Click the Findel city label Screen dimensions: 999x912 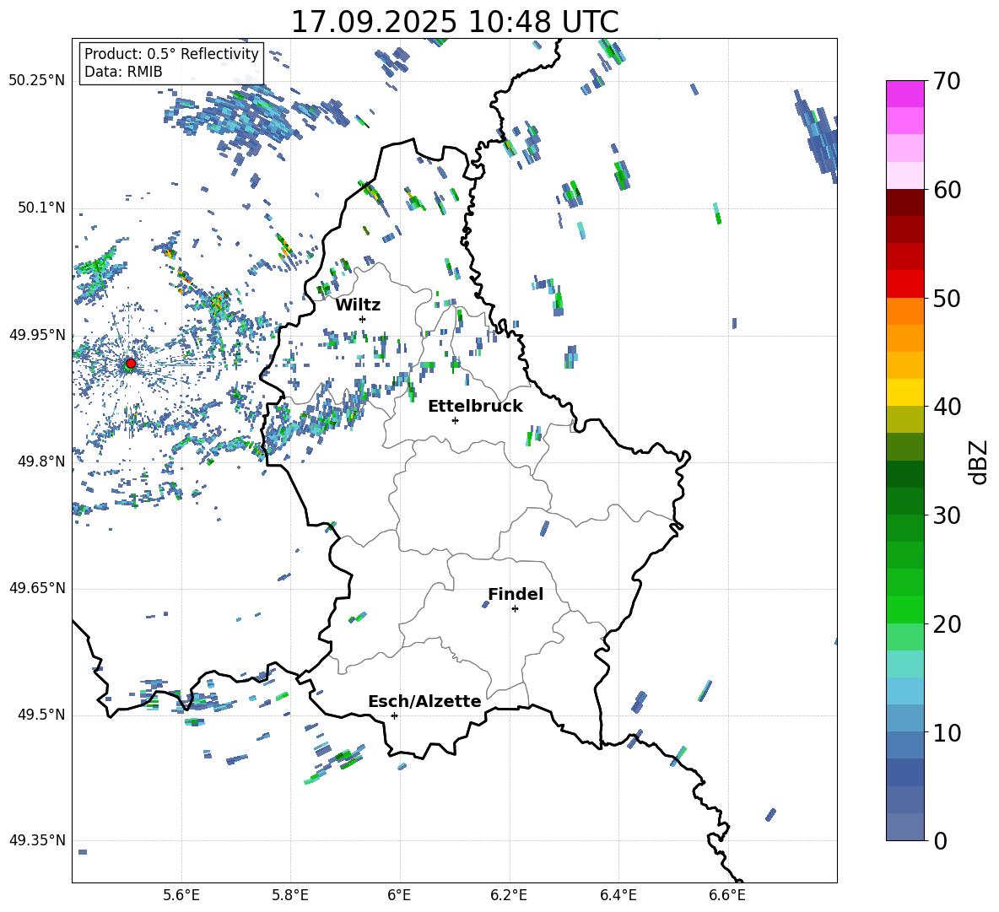click(x=516, y=594)
